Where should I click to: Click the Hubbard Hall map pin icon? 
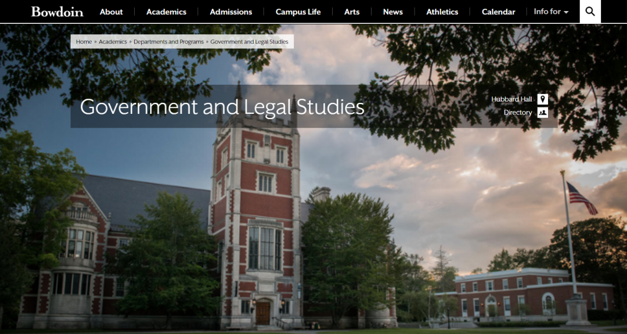click(543, 99)
